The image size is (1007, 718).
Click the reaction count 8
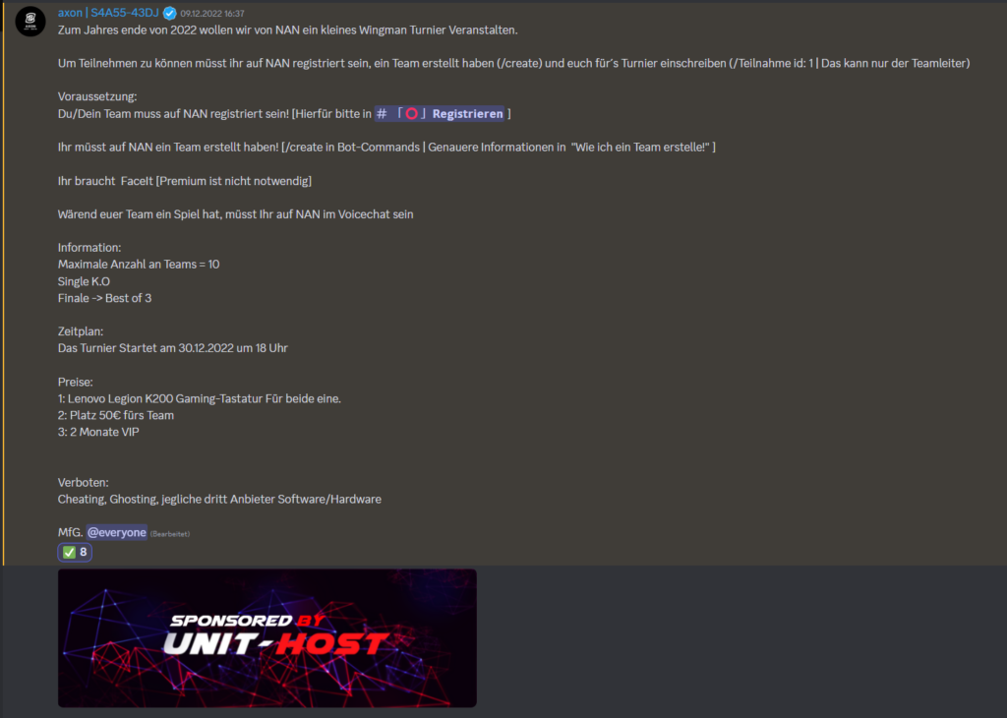pyautogui.click(x=84, y=553)
